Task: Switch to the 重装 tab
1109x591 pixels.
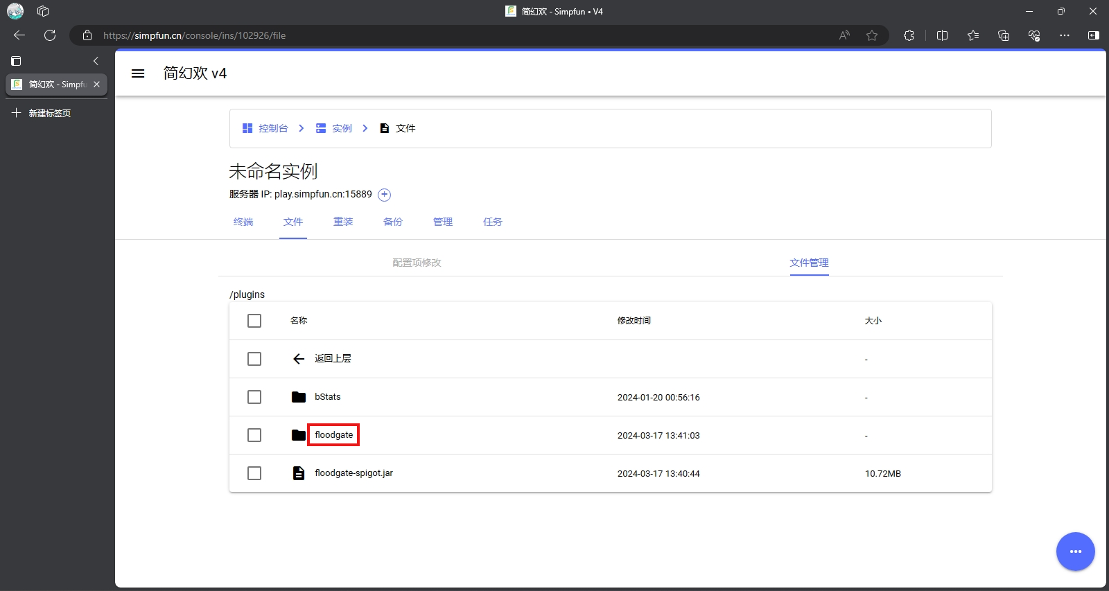Action: (343, 222)
